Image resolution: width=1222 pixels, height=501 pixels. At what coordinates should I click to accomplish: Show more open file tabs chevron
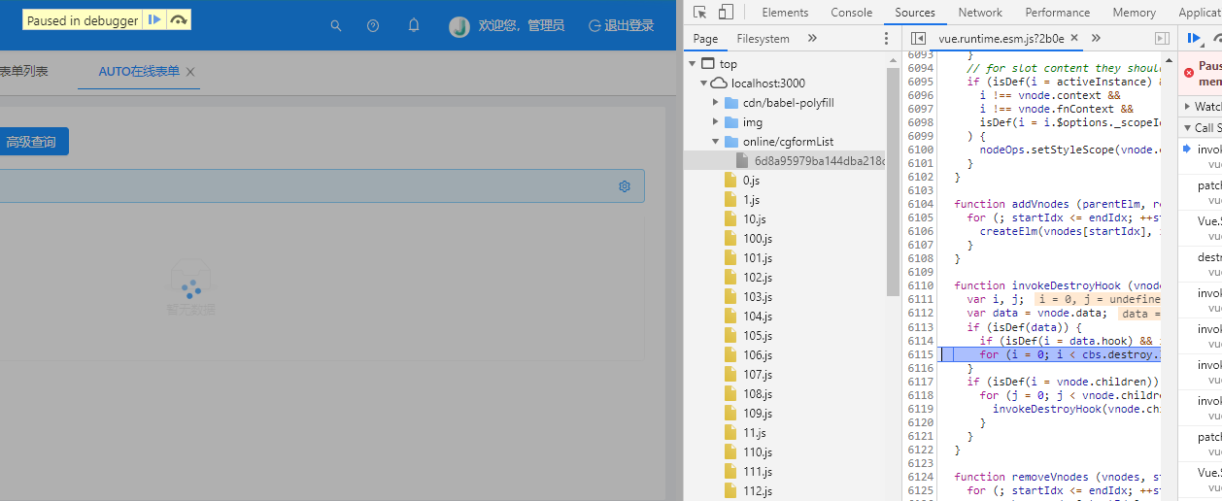[1096, 39]
